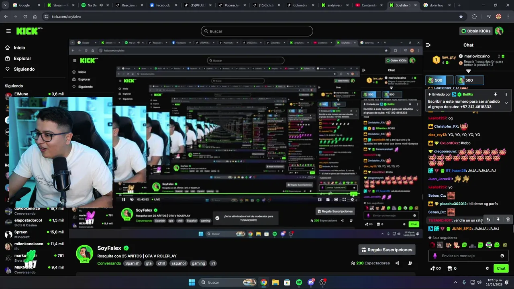Click the Buscar search field on Kick
The width and height of the screenshot is (514, 289).
pyautogui.click(x=257, y=31)
